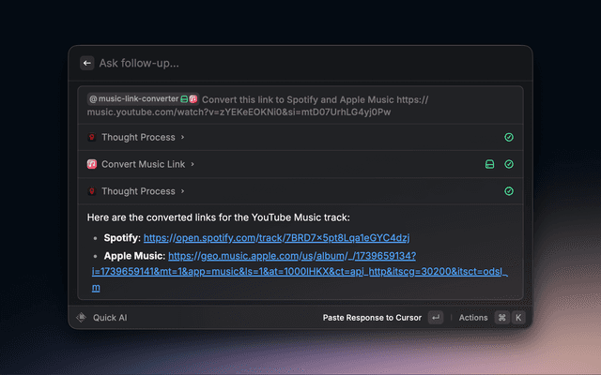The width and height of the screenshot is (601, 375).
Task: Open the Actions menu
Action: (473, 318)
